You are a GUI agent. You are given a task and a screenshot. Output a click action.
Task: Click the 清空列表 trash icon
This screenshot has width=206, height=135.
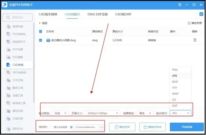[x=189, y=23]
